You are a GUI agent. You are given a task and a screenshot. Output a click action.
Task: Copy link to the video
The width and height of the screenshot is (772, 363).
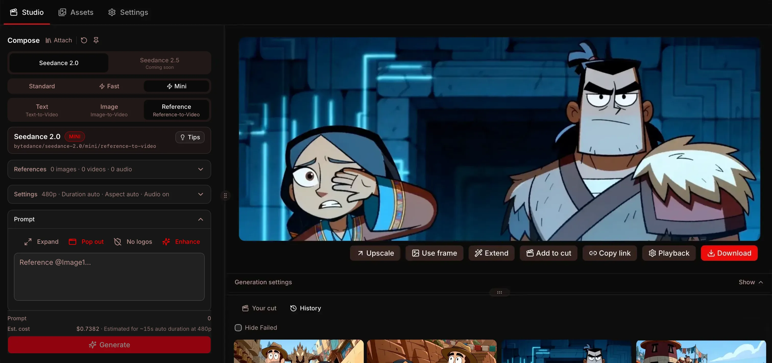pos(610,253)
